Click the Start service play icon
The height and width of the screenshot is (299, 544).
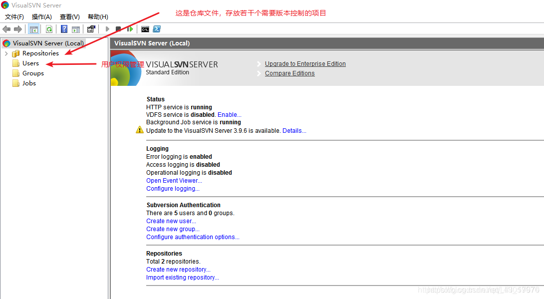coord(107,29)
